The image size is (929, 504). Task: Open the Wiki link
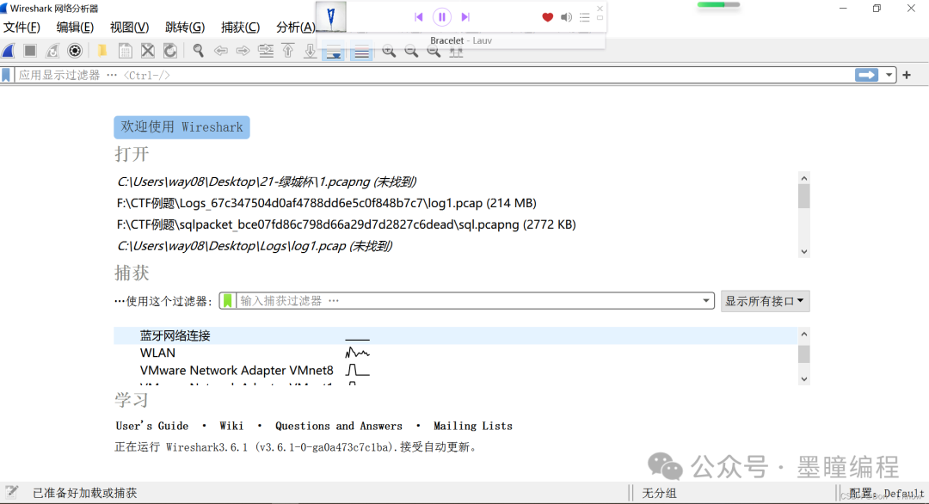point(231,426)
